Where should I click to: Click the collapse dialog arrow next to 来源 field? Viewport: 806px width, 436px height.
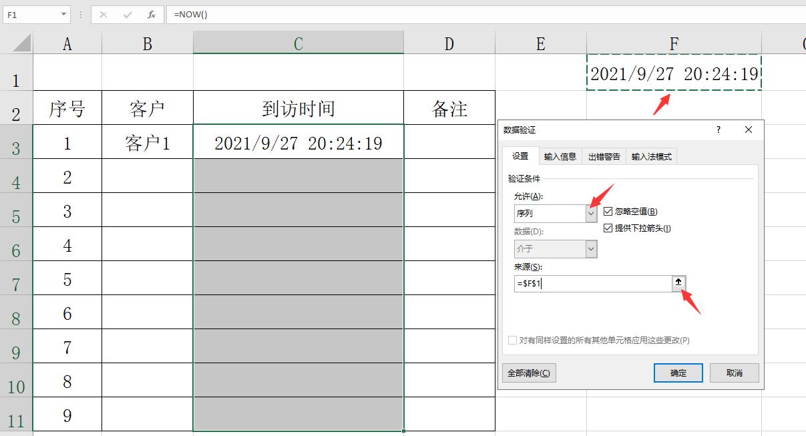coord(678,283)
